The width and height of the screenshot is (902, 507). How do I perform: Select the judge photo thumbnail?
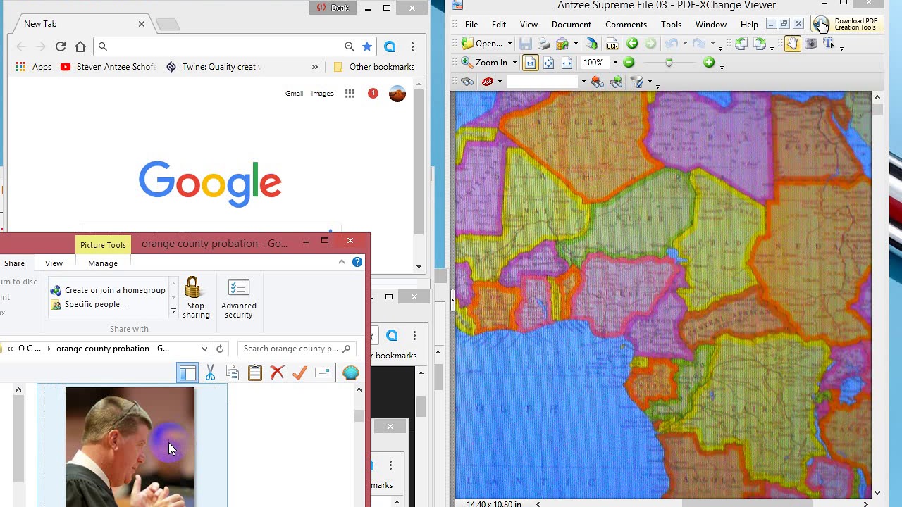pyautogui.click(x=130, y=446)
